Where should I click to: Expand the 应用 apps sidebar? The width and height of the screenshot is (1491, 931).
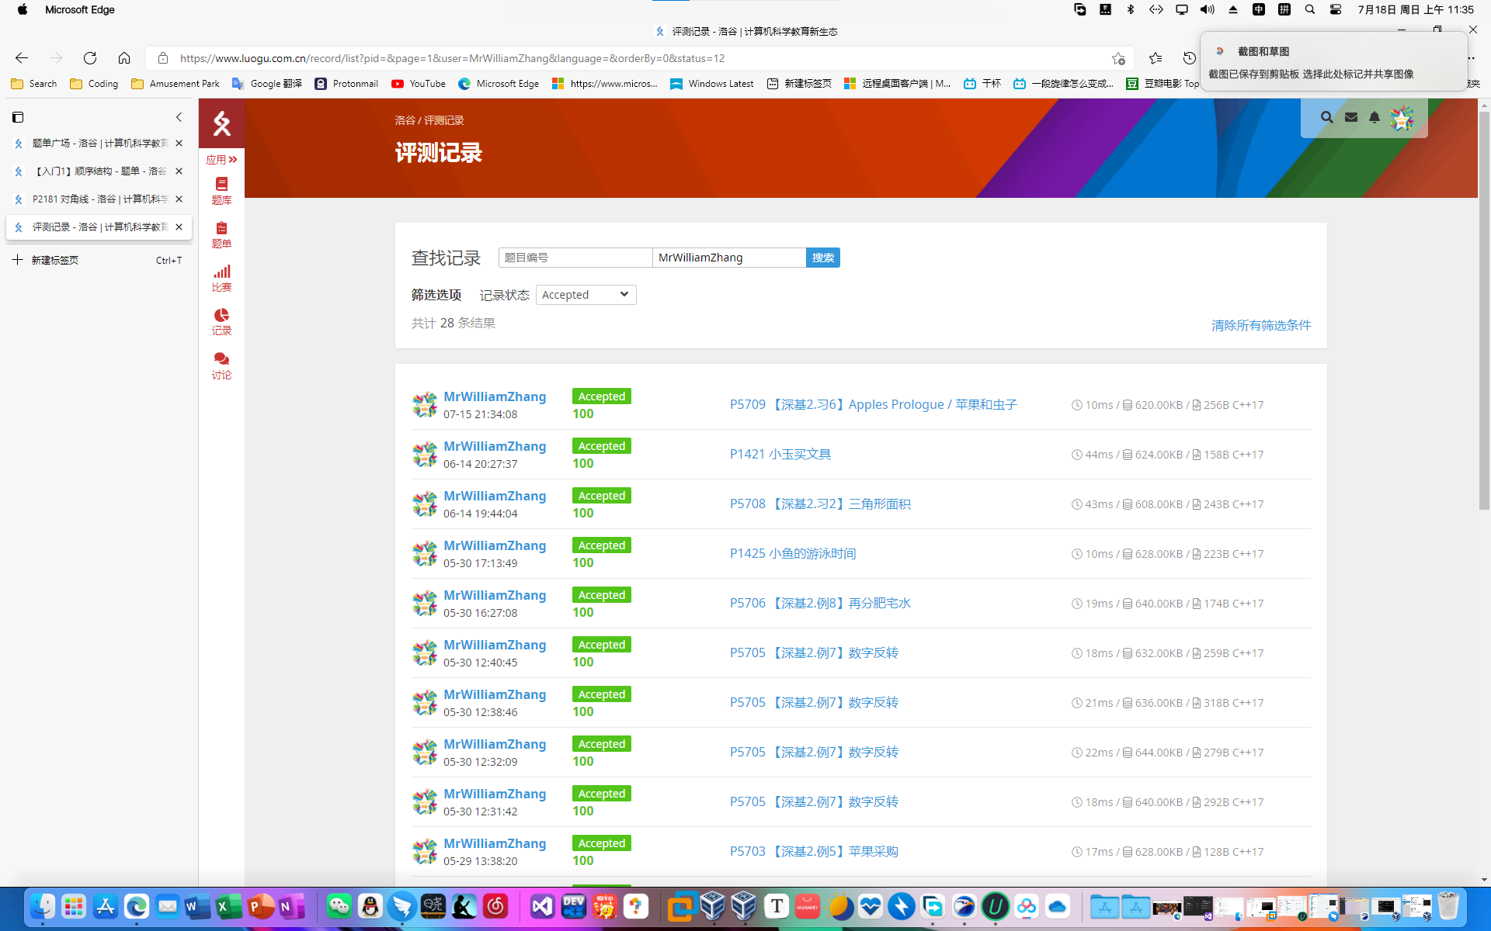[x=221, y=160]
